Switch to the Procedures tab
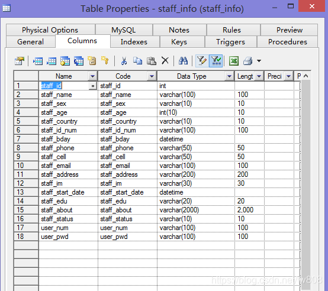This screenshot has height=291, width=328. pyautogui.click(x=288, y=42)
